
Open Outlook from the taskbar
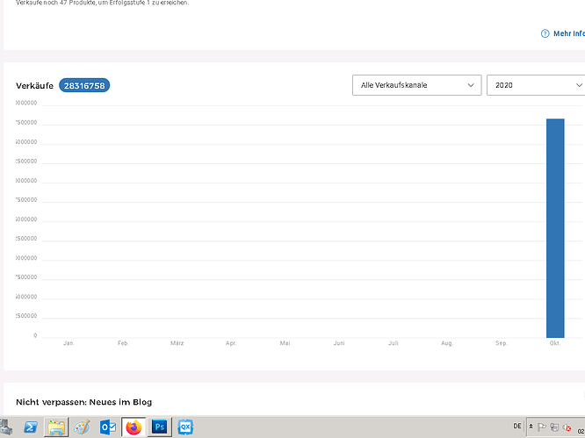tap(109, 427)
